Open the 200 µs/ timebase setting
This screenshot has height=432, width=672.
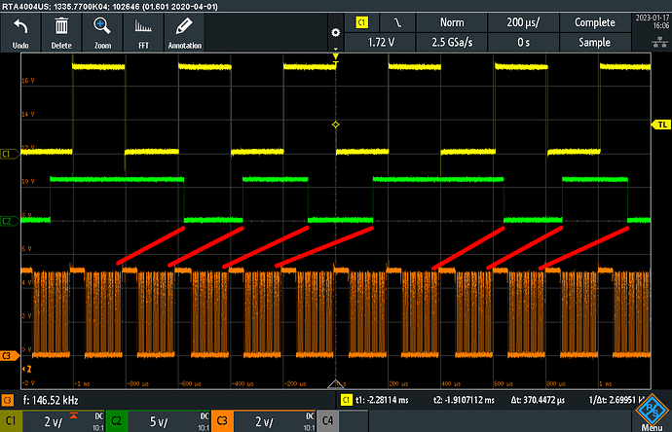[525, 21]
